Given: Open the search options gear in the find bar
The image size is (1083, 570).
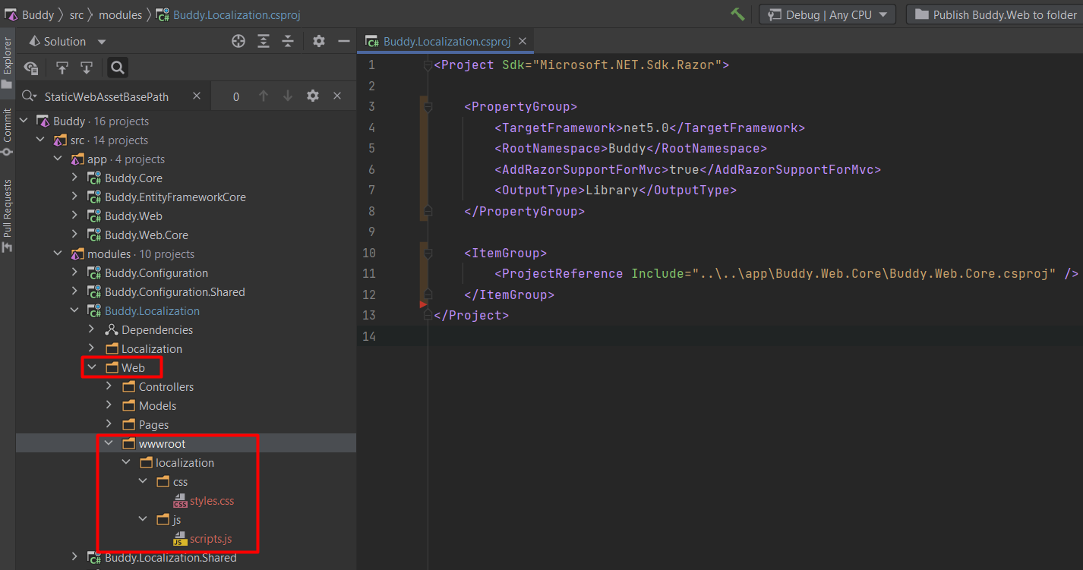Looking at the screenshot, I should pyautogui.click(x=312, y=96).
